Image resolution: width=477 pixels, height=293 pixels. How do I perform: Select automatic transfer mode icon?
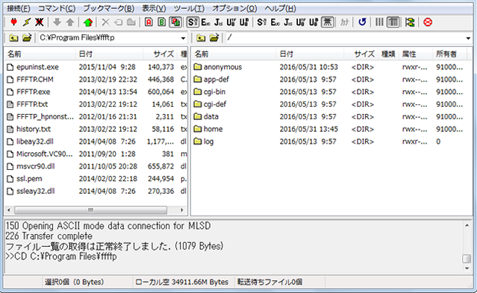coord(175,22)
